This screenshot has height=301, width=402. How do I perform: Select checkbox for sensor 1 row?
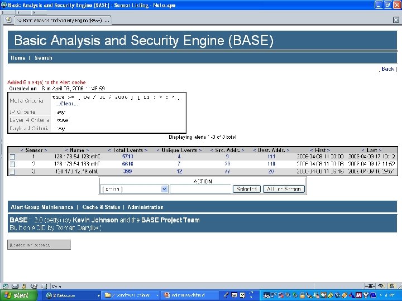(12, 157)
